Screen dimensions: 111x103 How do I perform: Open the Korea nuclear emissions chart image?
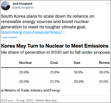click(56, 68)
